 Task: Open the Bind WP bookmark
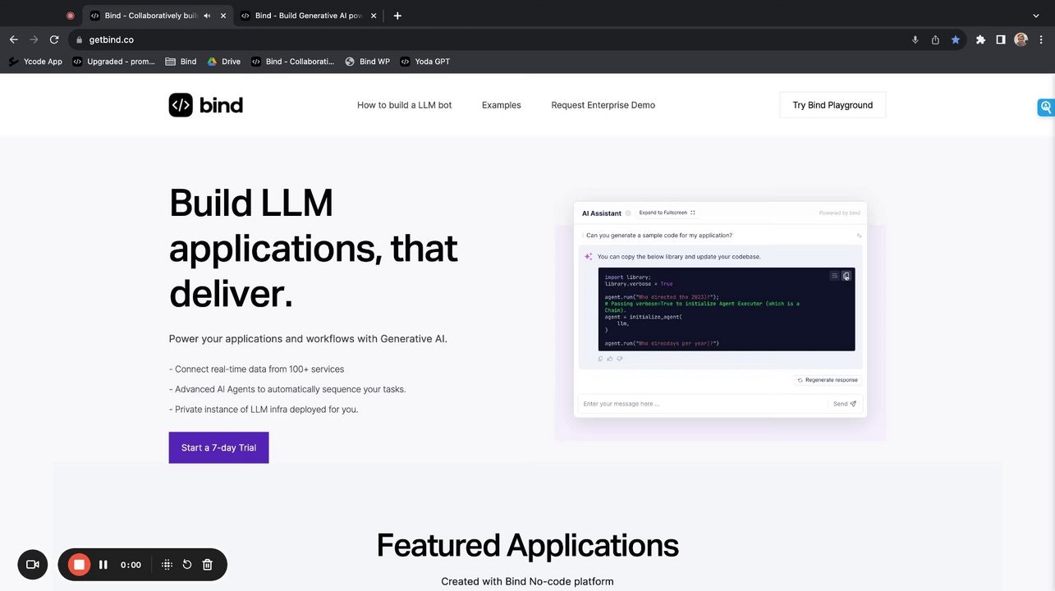(x=367, y=62)
